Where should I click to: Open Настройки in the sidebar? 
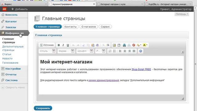[13, 68]
